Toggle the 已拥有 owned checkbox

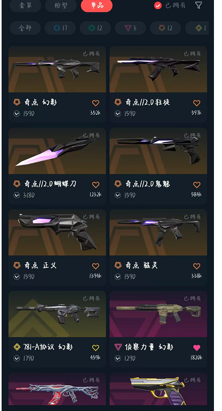point(158,5)
